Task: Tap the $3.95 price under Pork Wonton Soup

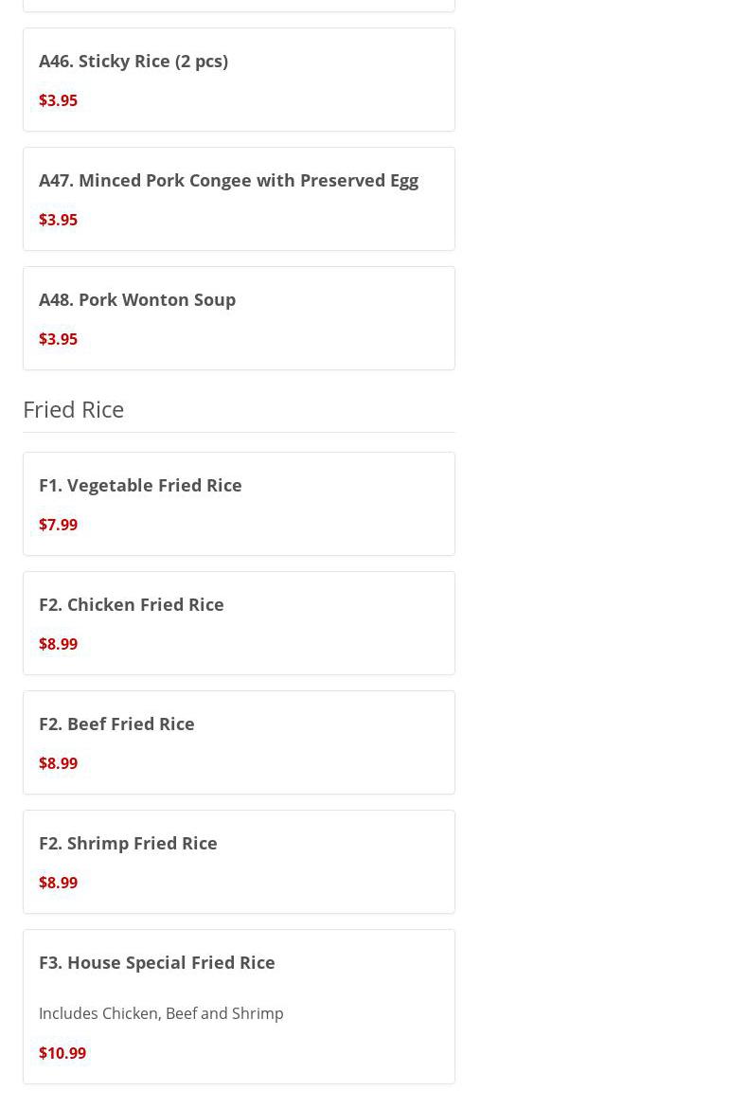Action: click(59, 339)
